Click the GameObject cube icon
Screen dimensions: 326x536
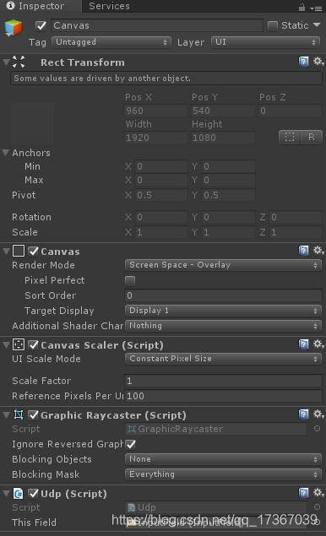click(14, 28)
